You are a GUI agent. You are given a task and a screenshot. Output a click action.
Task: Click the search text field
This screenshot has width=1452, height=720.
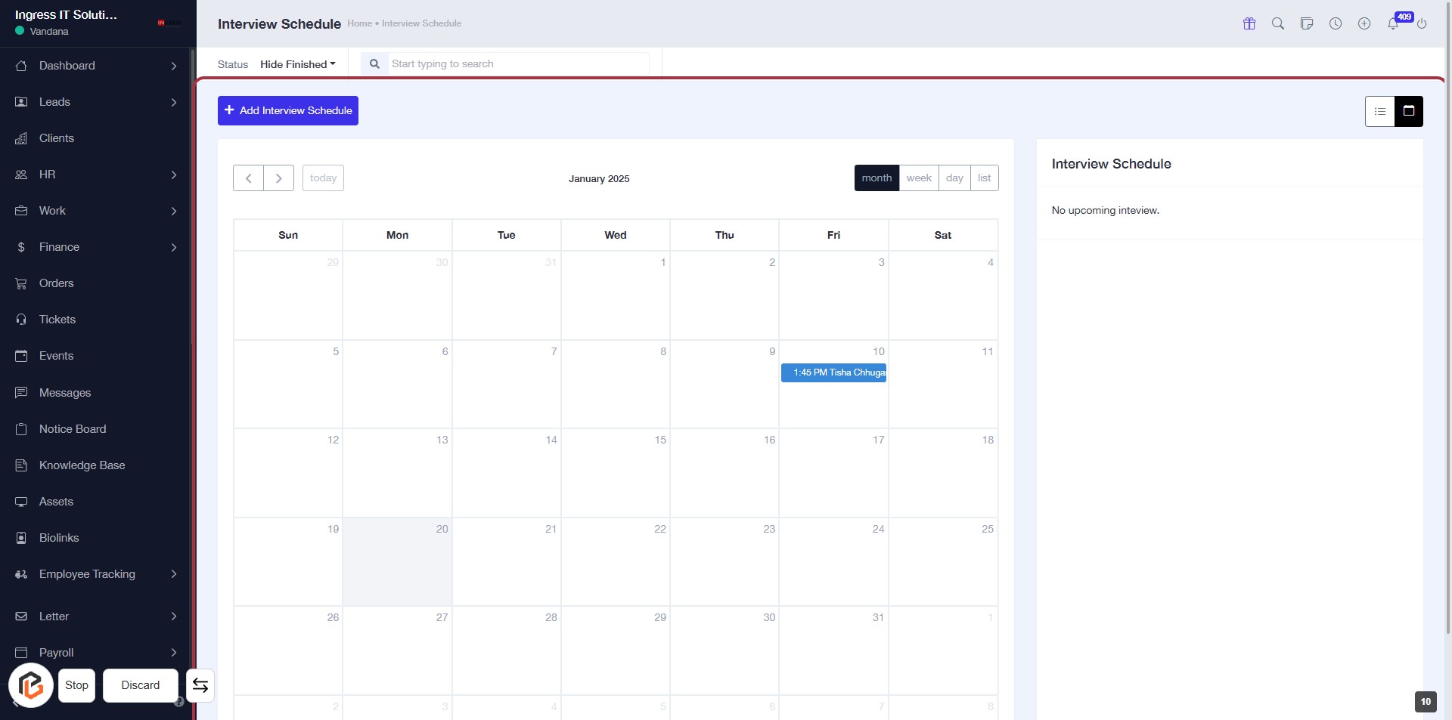[518, 64]
